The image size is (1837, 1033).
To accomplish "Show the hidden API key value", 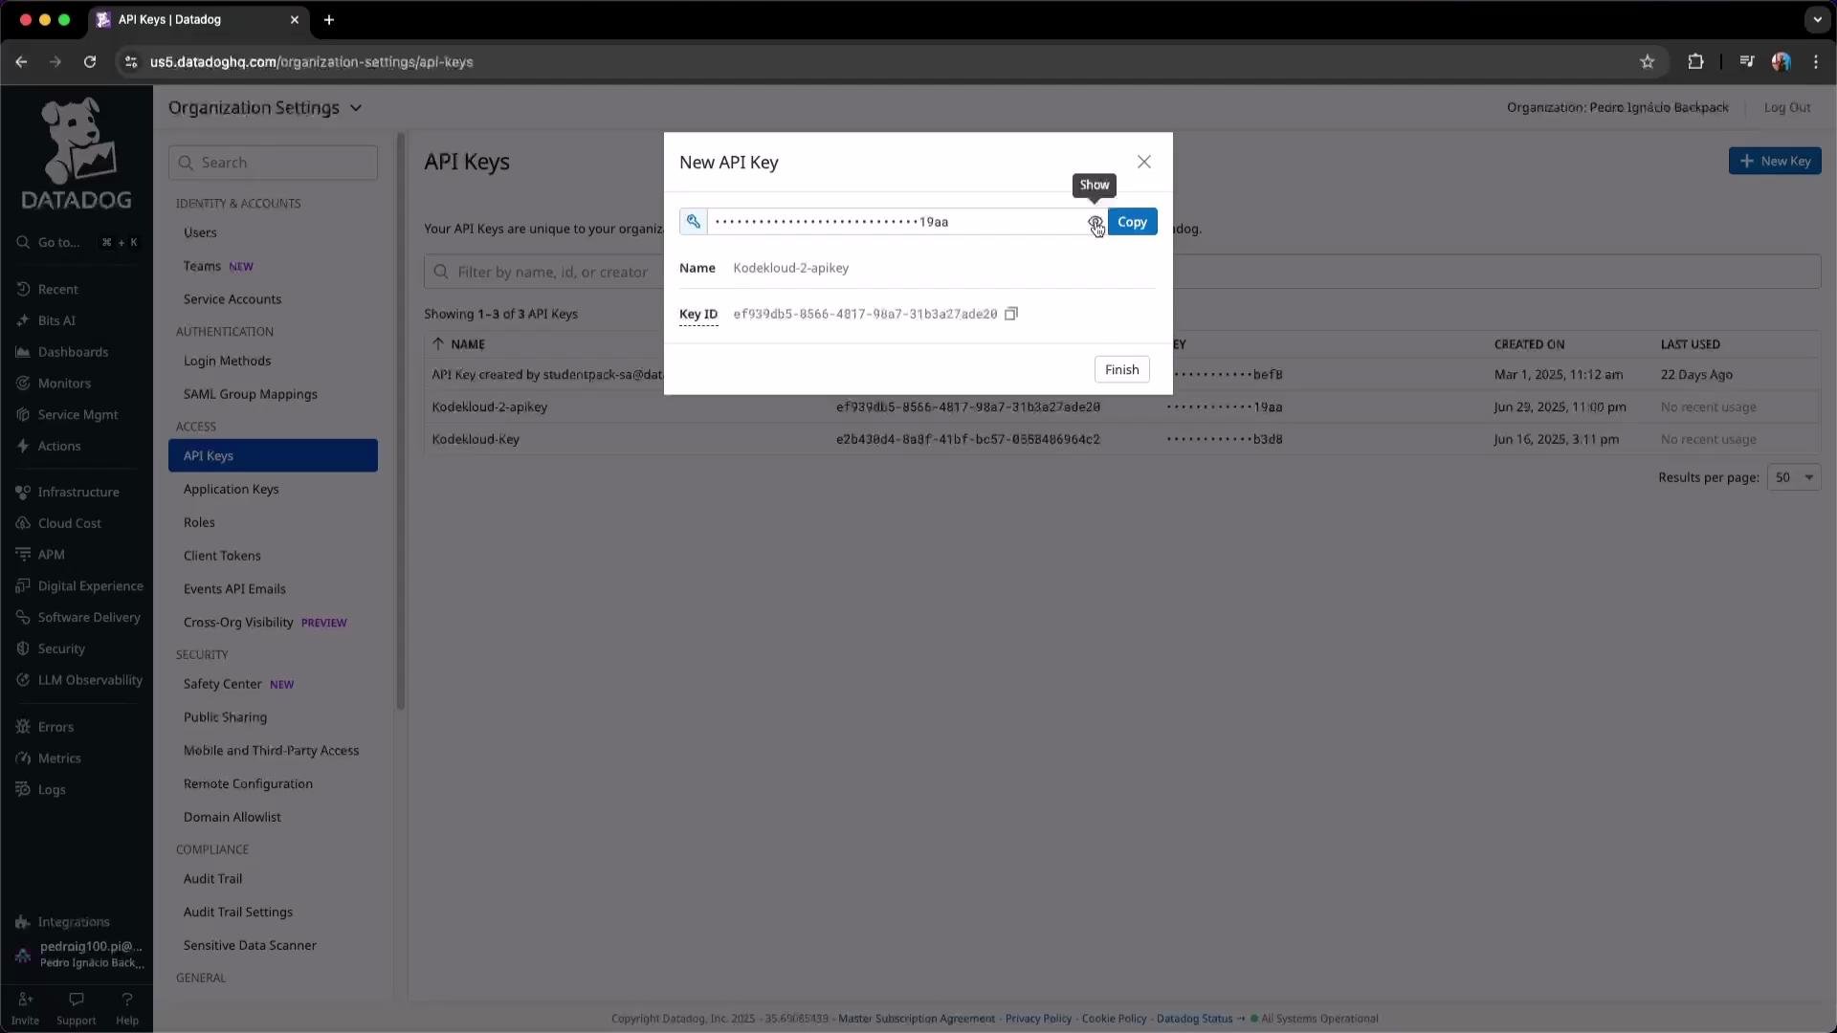I will [x=1095, y=222].
